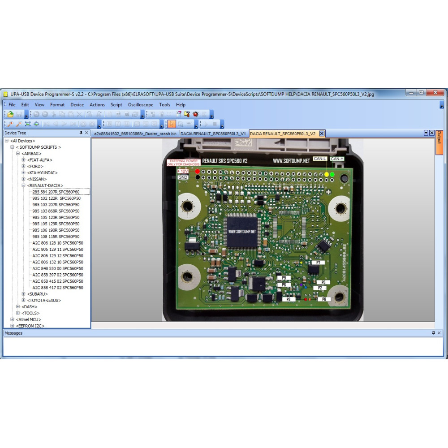448x448 pixels.
Task: Click the Redo toolbar icon
Action: tap(45, 114)
